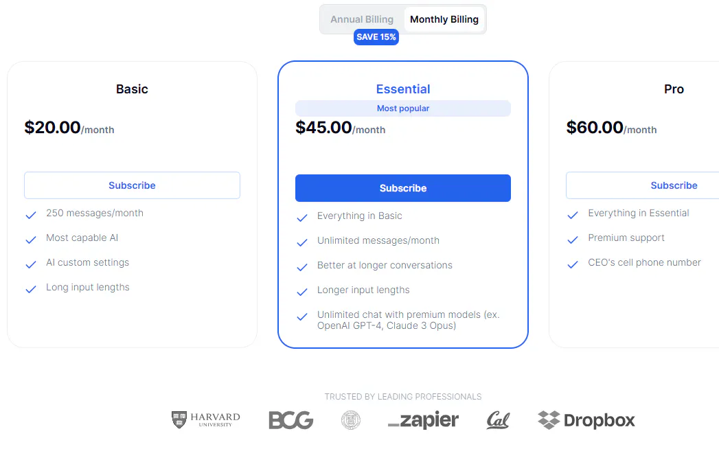Screen dimensions: 719x449
Task: Click the Zapier logo
Action: tap(423, 420)
